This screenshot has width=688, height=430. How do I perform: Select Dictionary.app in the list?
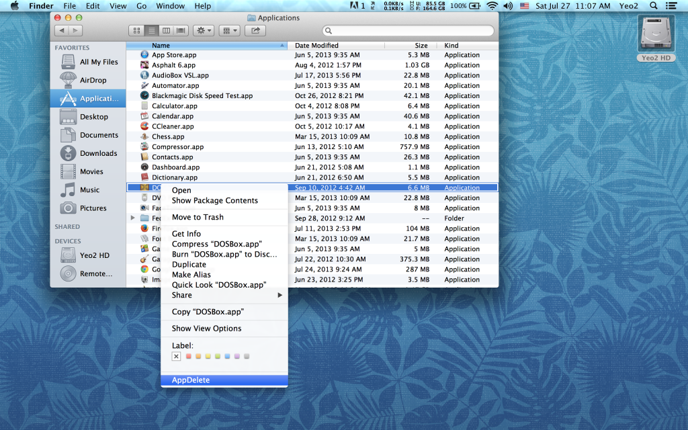click(312, 177)
